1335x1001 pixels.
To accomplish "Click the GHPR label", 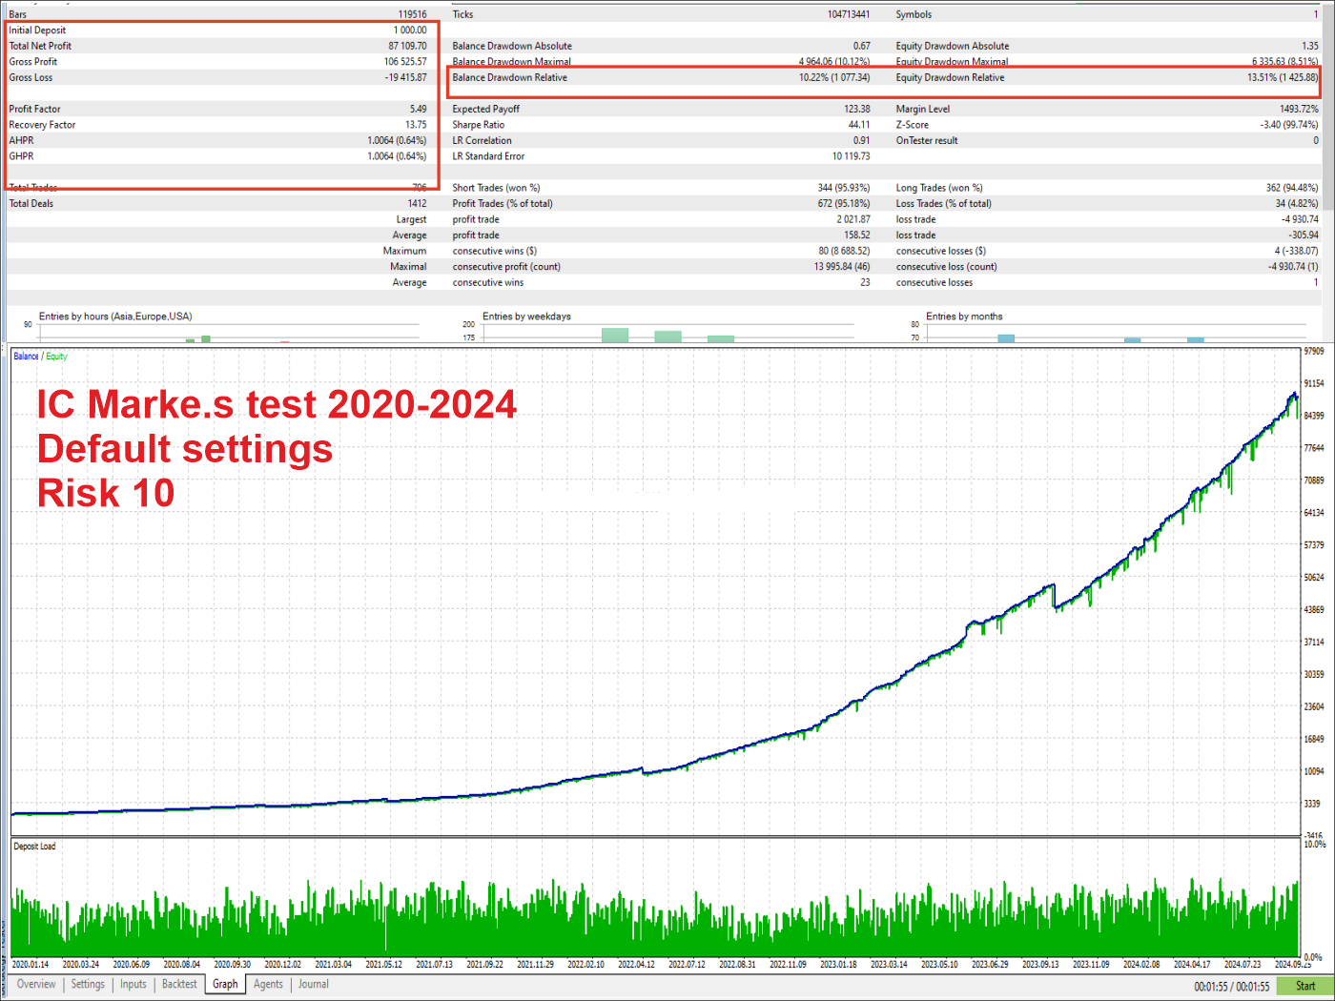I will pyautogui.click(x=21, y=156).
